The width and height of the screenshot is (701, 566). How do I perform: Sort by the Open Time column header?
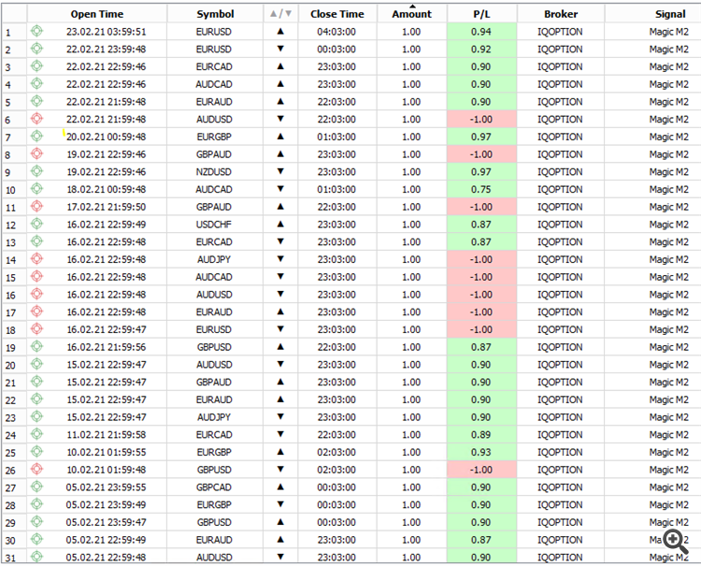click(x=97, y=14)
